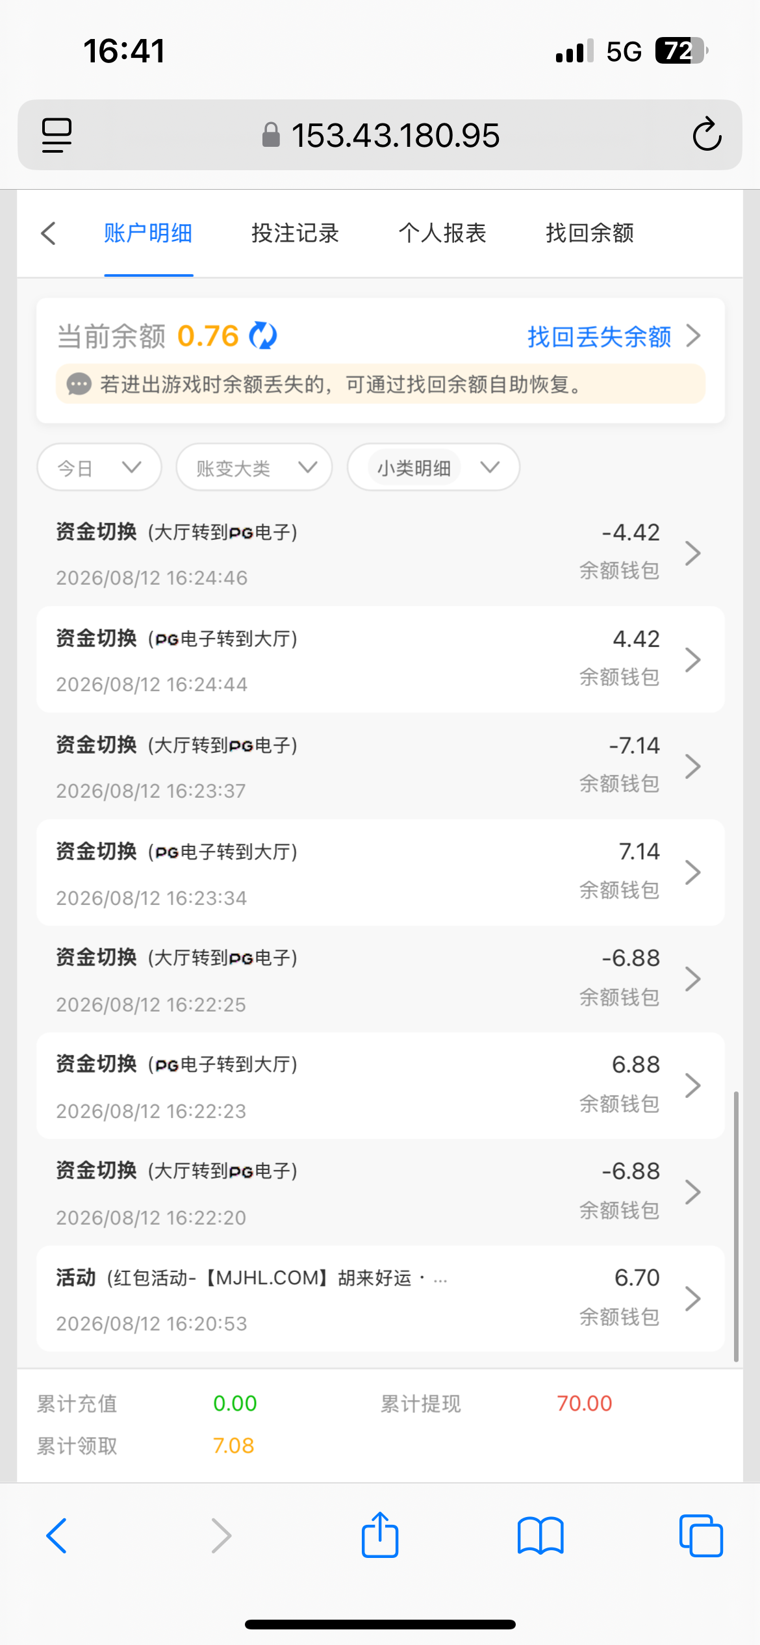Tap the address bar showing 153.43.180.95
Screen dimensions: 760x1645
point(380,135)
